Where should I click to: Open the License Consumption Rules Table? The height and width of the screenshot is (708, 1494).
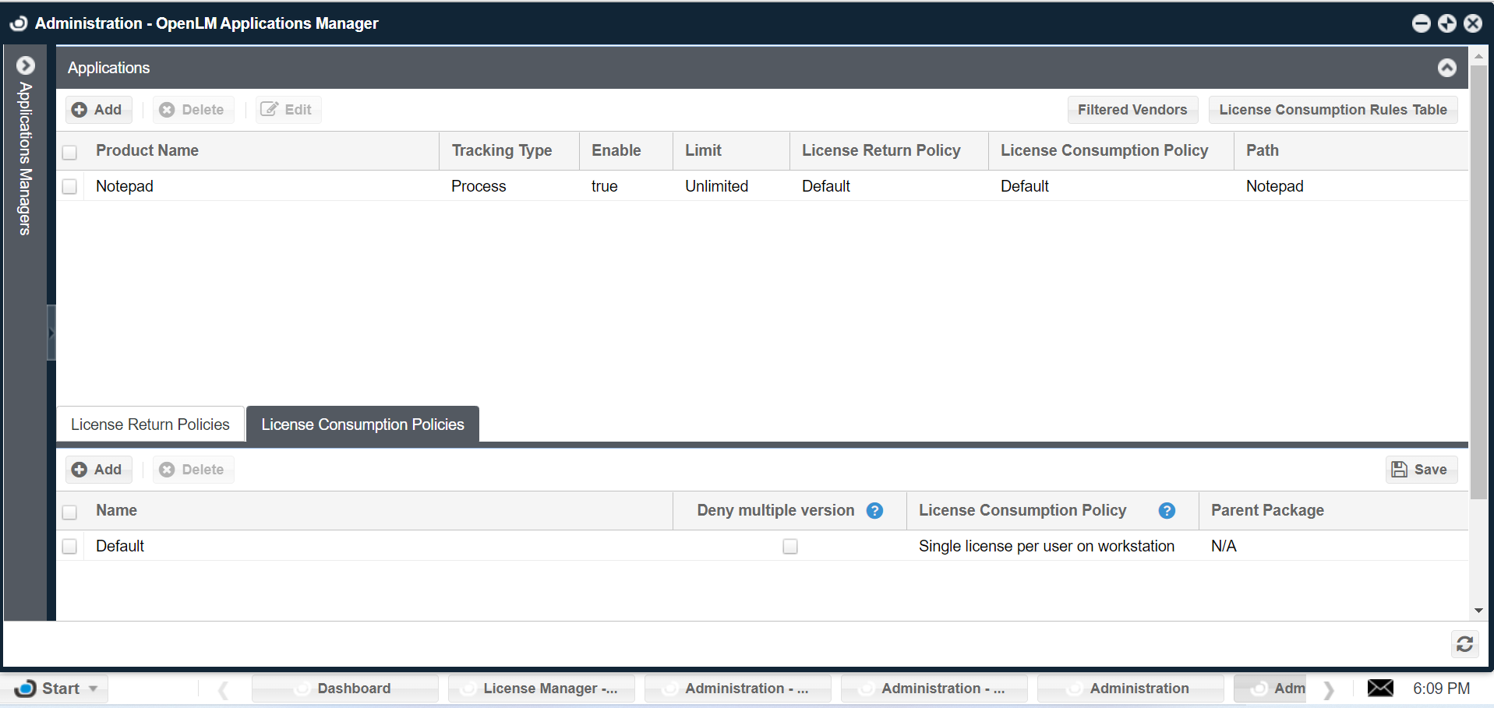click(1332, 110)
